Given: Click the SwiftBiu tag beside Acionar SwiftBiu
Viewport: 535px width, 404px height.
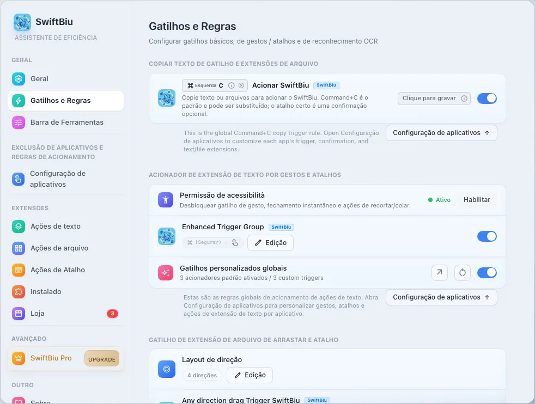Looking at the screenshot, I should (326, 85).
